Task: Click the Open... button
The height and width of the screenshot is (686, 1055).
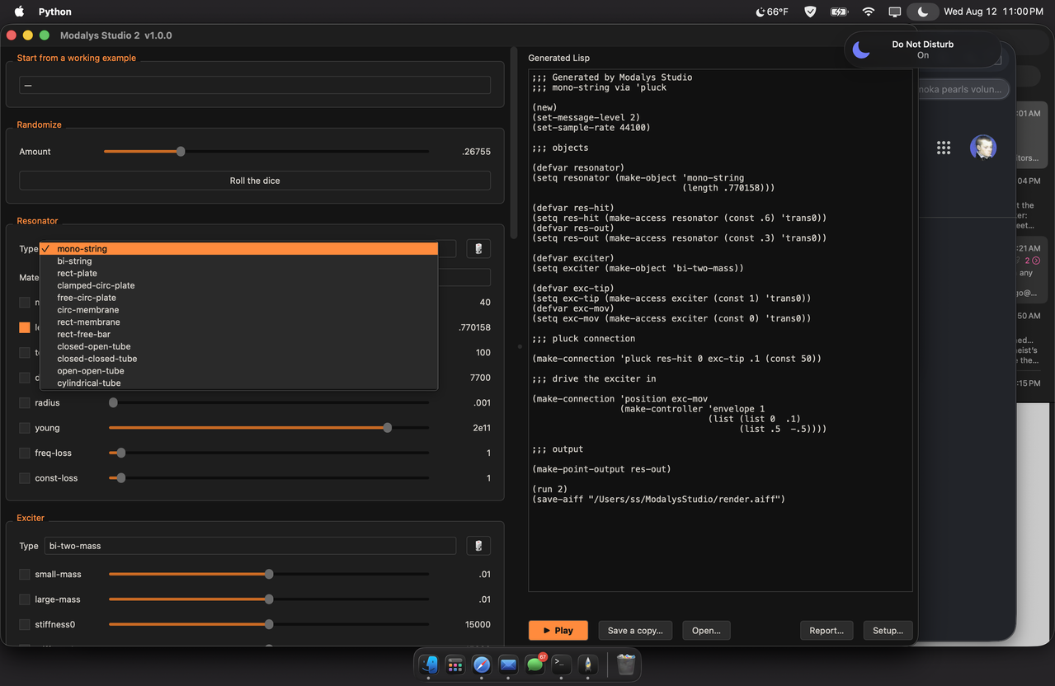Action: pyautogui.click(x=706, y=631)
